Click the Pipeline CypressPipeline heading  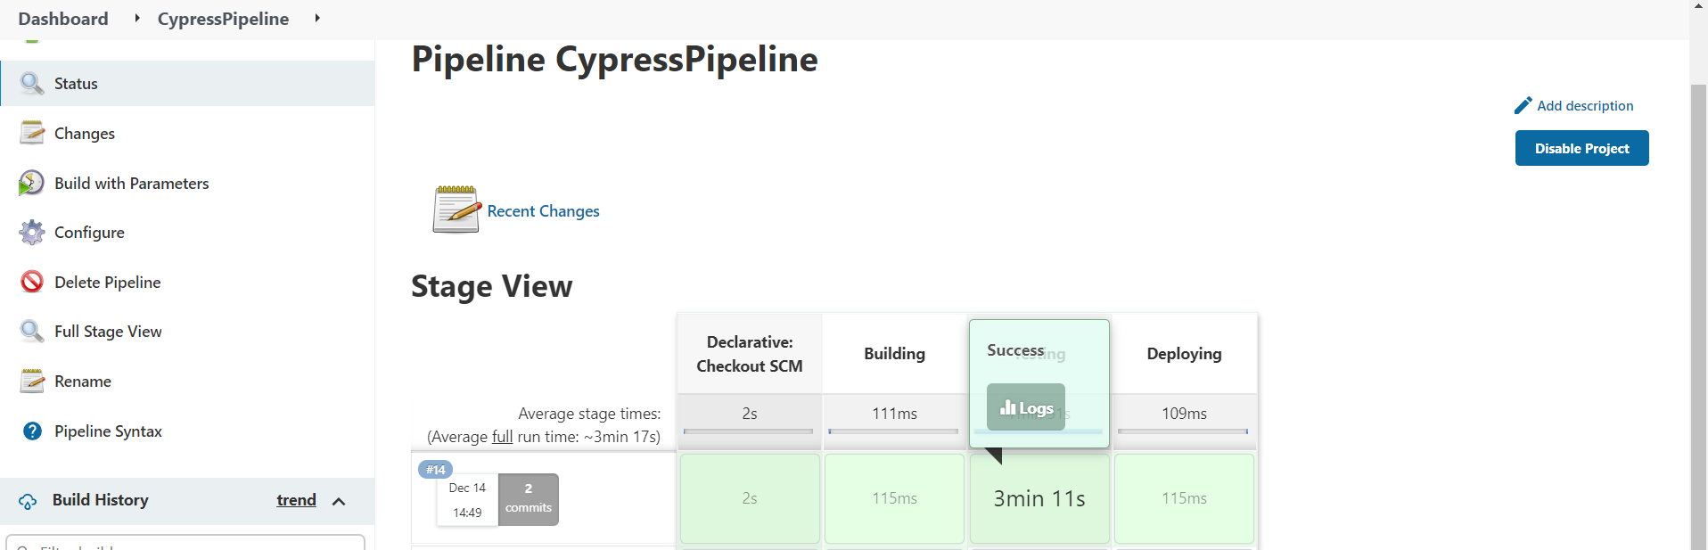click(614, 60)
